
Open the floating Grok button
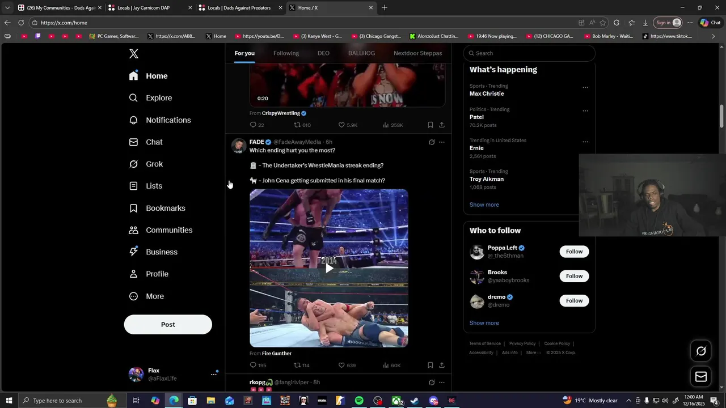[701, 351]
